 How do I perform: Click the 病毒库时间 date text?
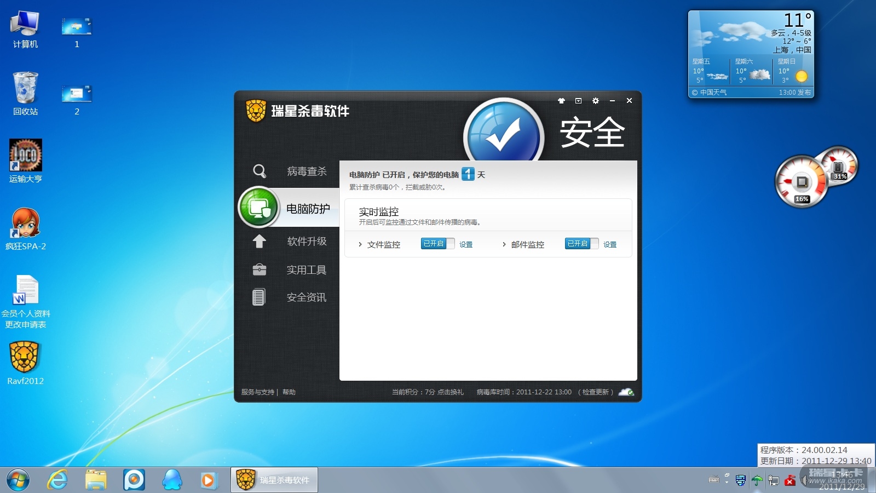click(x=524, y=392)
